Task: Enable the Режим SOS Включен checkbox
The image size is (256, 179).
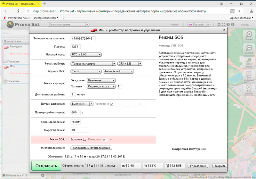Action: tap(84, 140)
